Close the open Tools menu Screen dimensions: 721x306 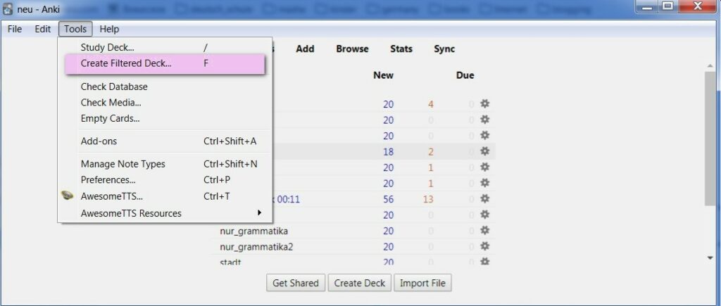75,29
